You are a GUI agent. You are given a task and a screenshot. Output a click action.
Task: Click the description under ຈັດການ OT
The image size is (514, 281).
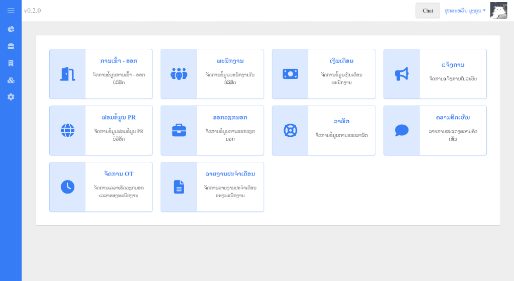[118, 192]
